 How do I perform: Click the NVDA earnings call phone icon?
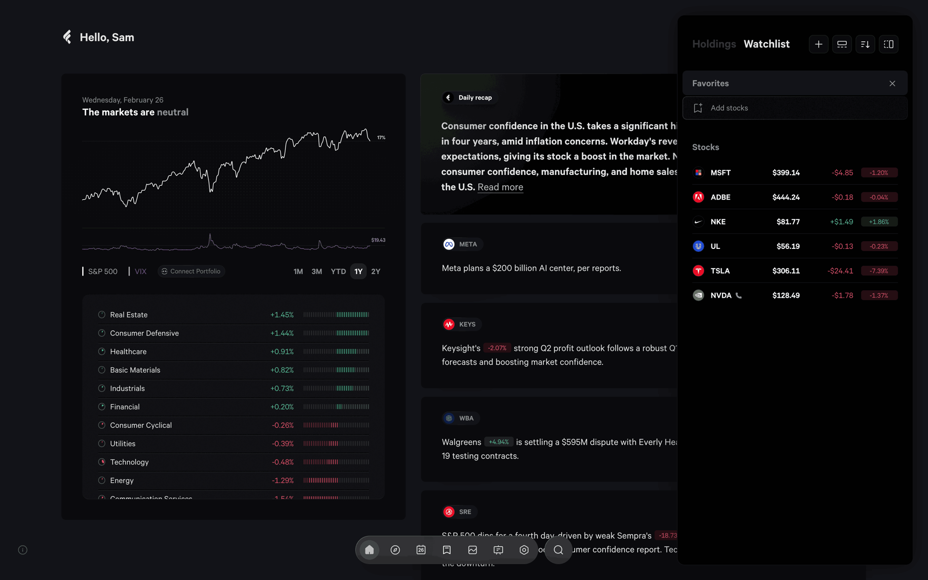(739, 295)
